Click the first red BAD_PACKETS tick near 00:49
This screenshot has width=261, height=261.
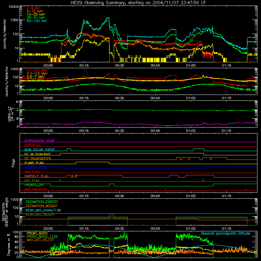click(x=166, y=189)
